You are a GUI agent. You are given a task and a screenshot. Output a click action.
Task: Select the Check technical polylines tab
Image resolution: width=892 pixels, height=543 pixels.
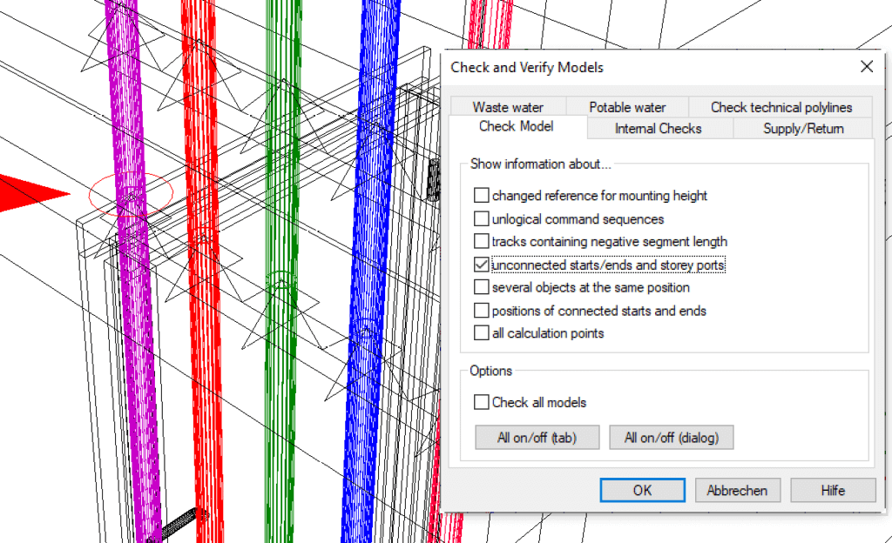pyautogui.click(x=780, y=107)
